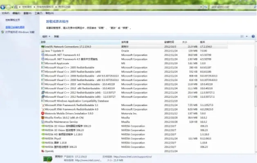Image resolution: width=257 pixels, height=163 pixels.
Task: Click the help icon in the toolbar
Action: 253,36
